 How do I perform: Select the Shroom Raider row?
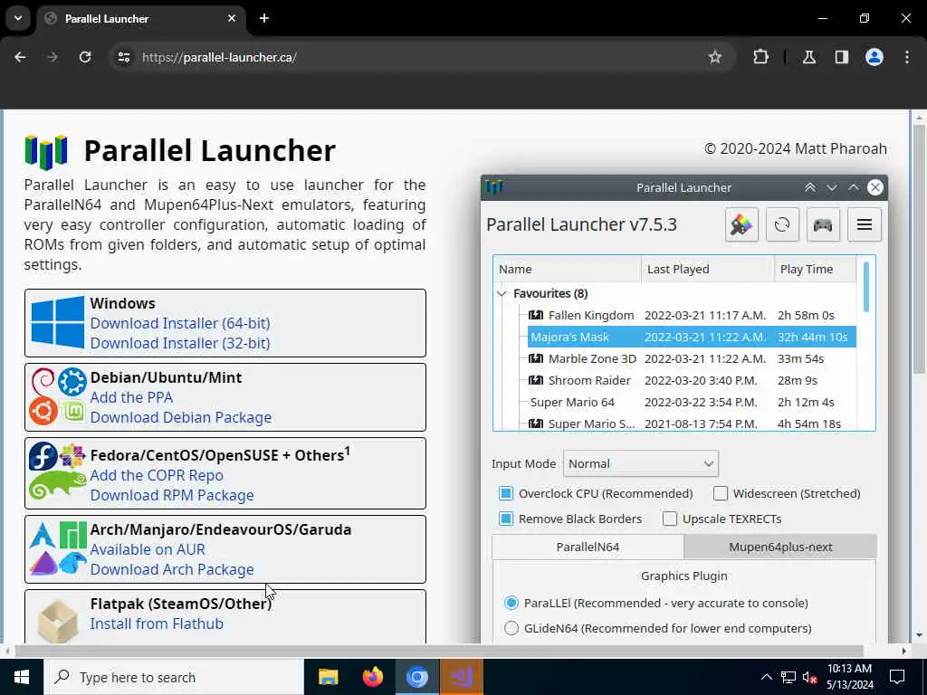coord(692,381)
